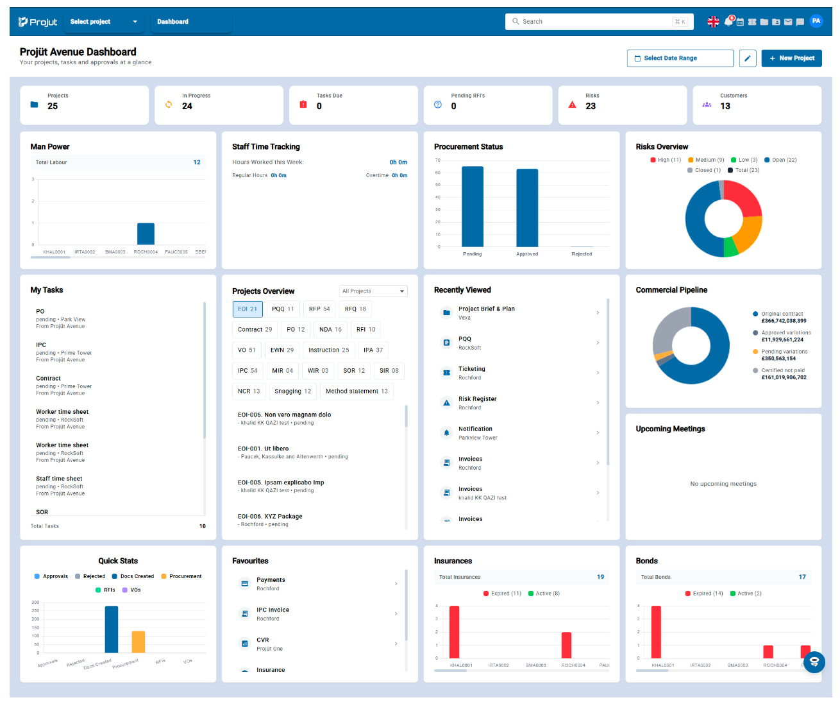The height and width of the screenshot is (702, 840).
Task: Focus the Search input field
Action: coord(600,22)
